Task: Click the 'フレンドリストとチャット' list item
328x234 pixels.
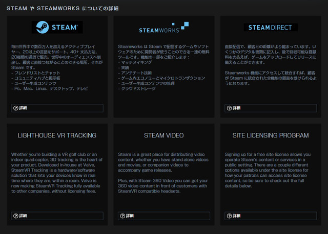Action: [x=36, y=73]
